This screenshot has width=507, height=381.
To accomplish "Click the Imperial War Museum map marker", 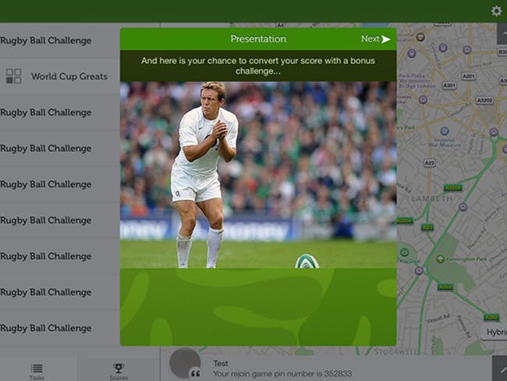I will click(445, 131).
